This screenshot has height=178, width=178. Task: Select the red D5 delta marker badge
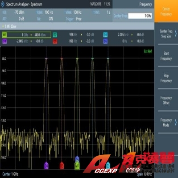point(55,41)
